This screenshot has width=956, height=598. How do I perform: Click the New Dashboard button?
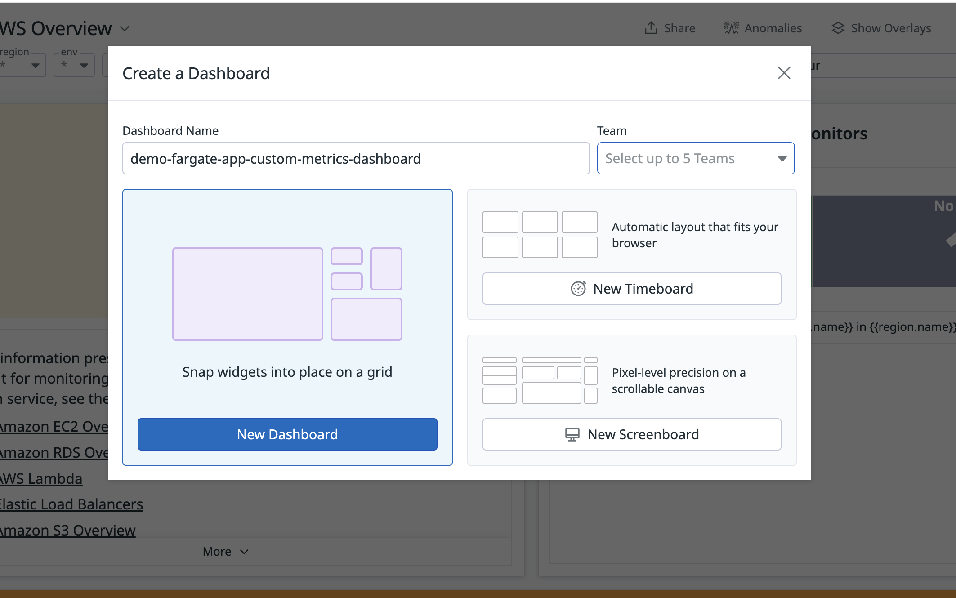point(287,434)
